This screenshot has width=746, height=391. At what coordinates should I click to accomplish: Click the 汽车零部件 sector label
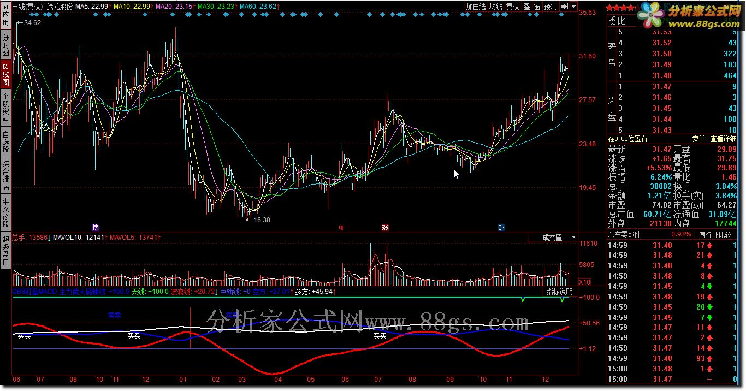(x=625, y=235)
